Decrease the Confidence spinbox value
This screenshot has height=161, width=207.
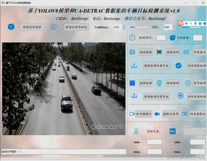pyautogui.click(x=124, y=28)
